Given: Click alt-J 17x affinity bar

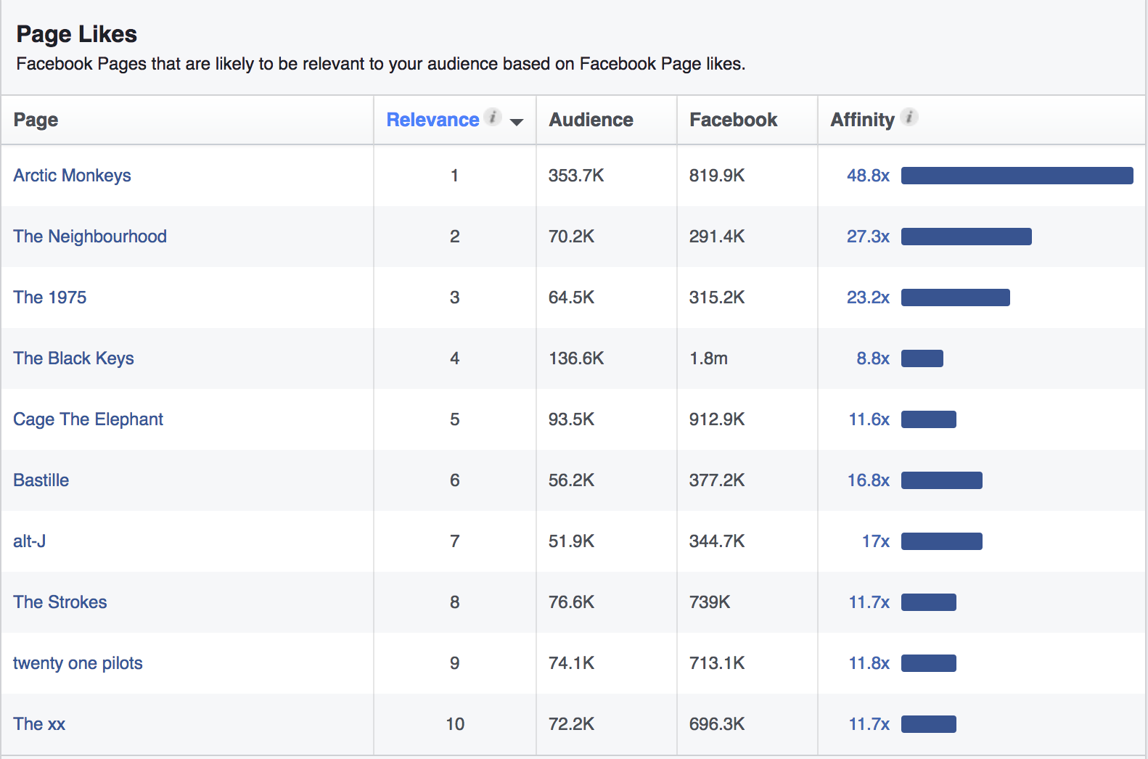Looking at the screenshot, I should [941, 541].
